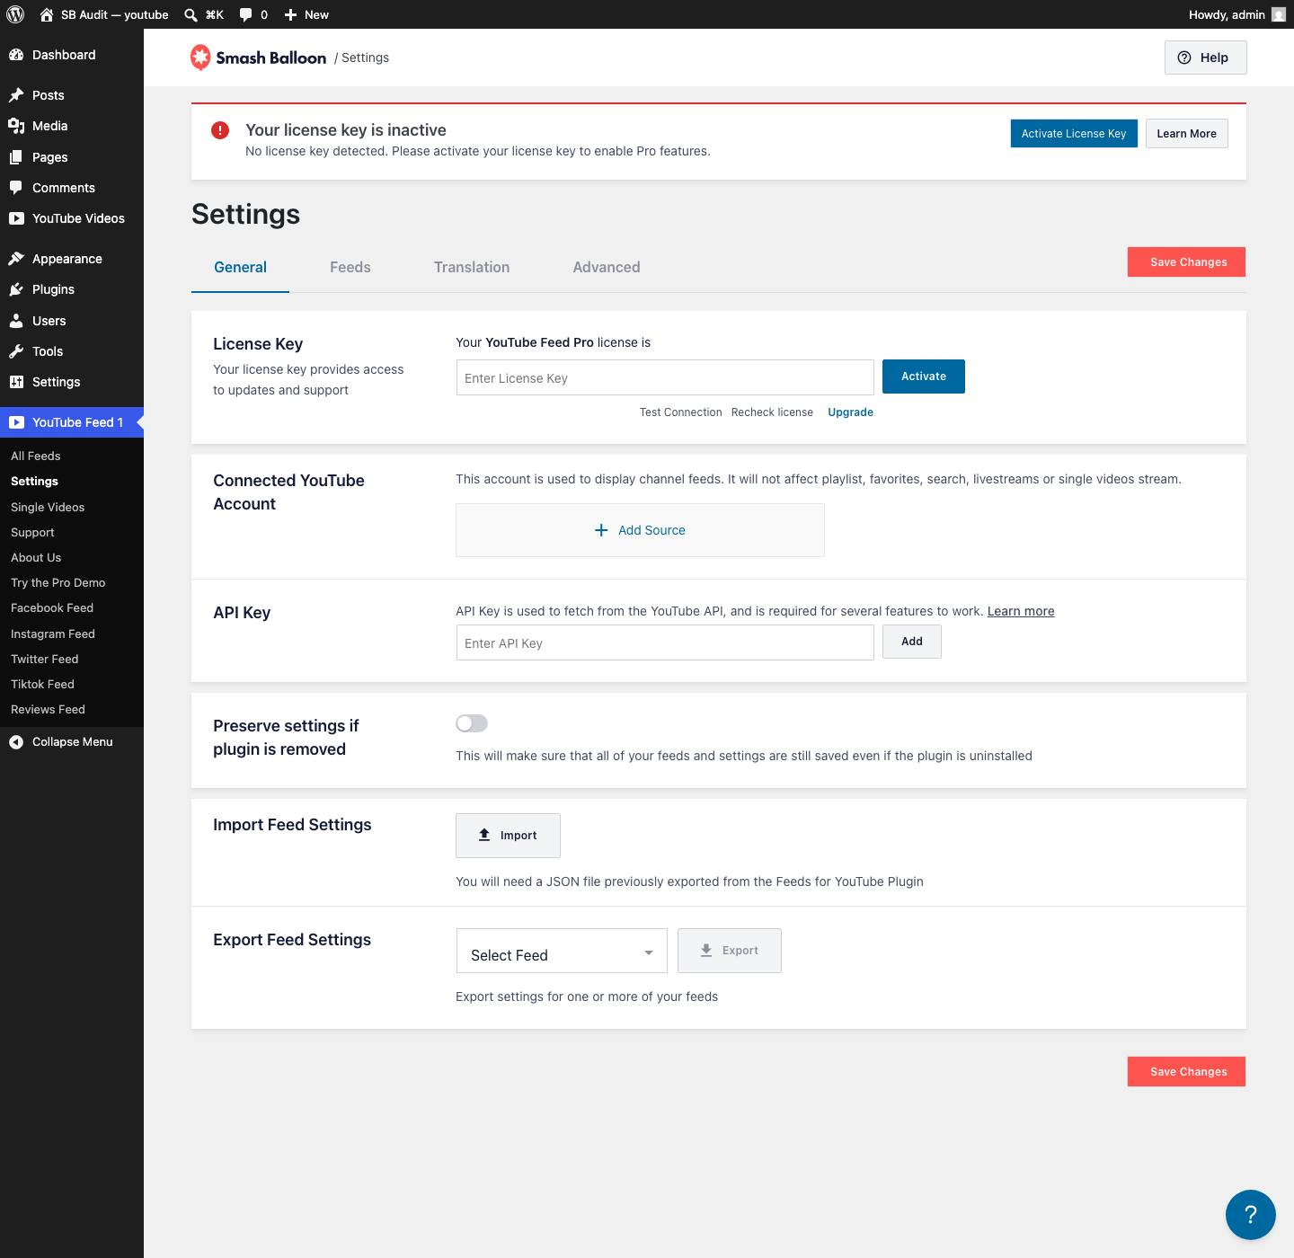Click Export button
This screenshot has width=1294, height=1258.
[730, 951]
